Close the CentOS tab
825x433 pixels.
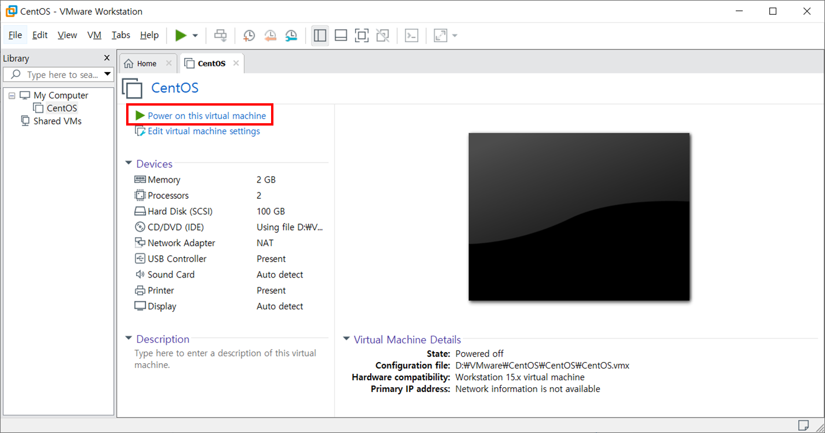pyautogui.click(x=236, y=63)
